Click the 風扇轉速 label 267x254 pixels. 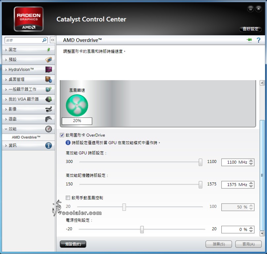pos(77,90)
